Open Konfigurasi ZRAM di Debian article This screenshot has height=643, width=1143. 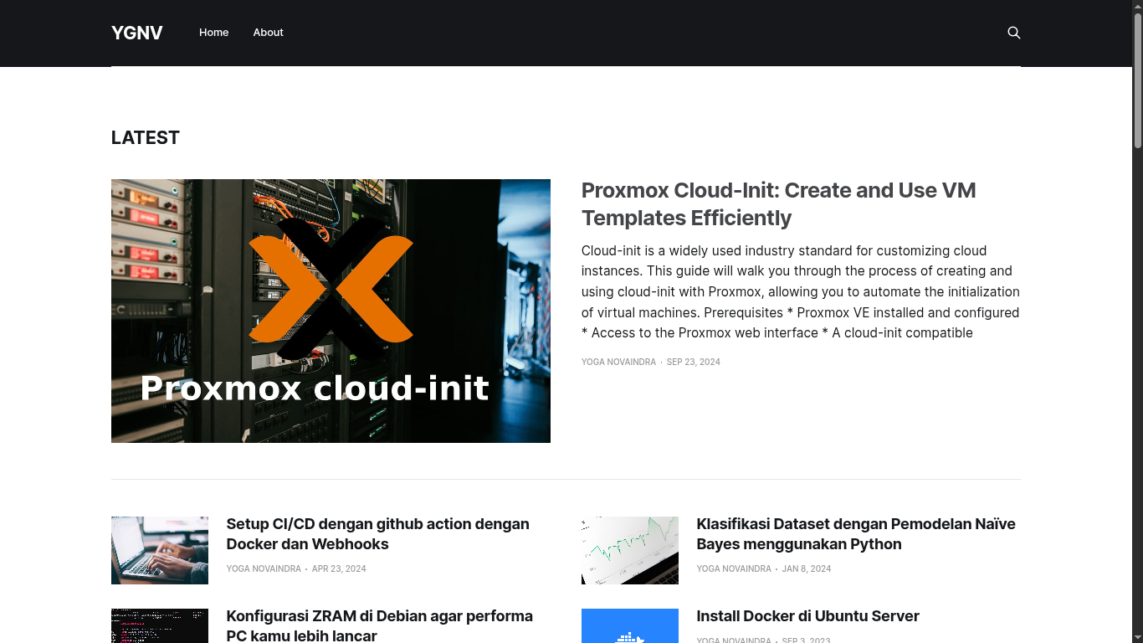click(380, 625)
